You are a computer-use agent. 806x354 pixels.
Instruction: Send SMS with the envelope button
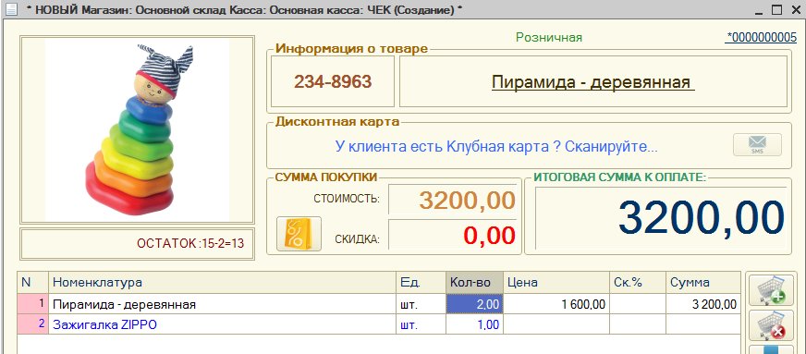[x=757, y=144]
